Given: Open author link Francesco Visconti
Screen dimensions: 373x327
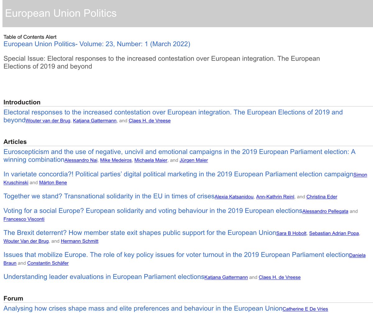Looking at the screenshot, I should click(x=24, y=219).
